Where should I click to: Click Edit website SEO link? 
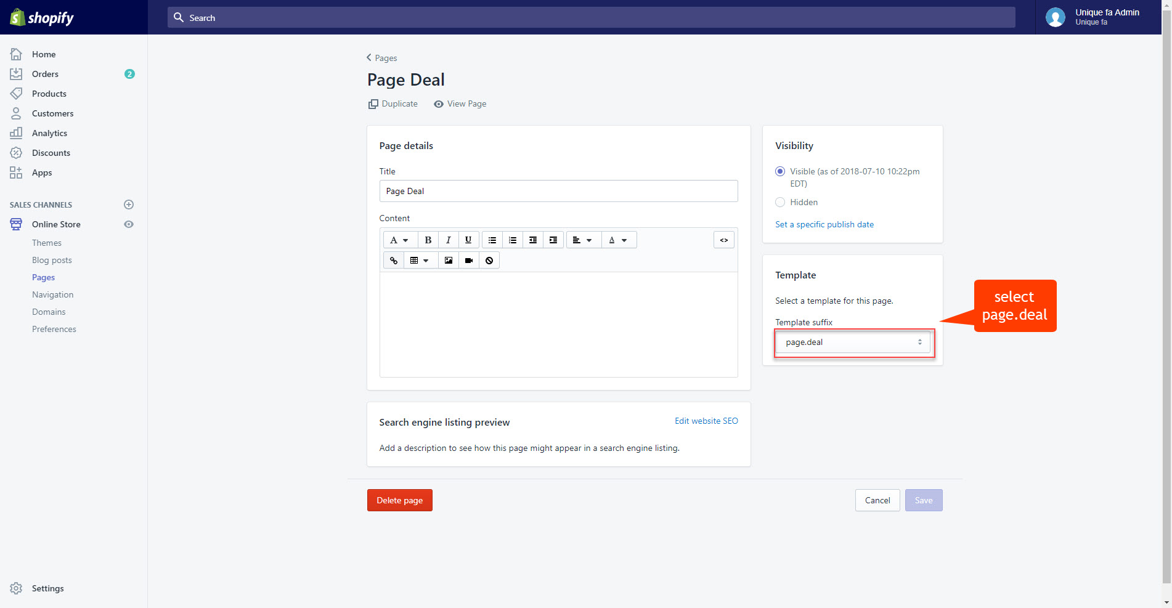706,421
